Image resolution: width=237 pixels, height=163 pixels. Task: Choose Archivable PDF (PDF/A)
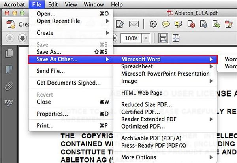[x=166, y=138]
